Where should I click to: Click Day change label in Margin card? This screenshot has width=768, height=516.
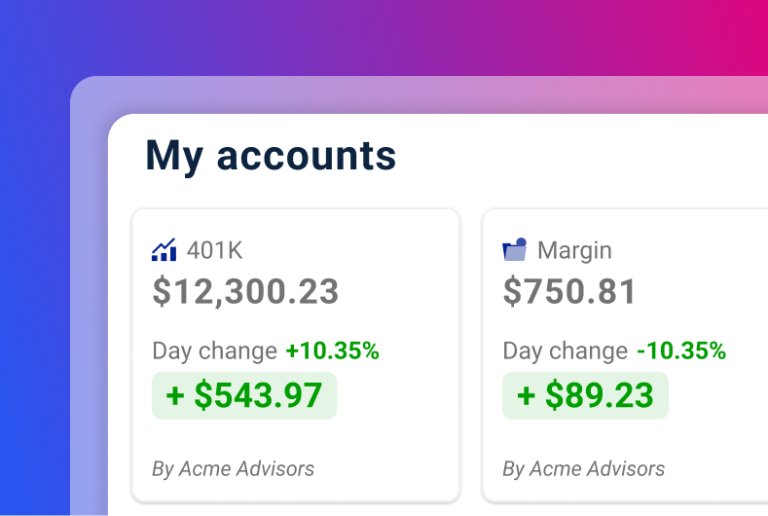click(566, 351)
